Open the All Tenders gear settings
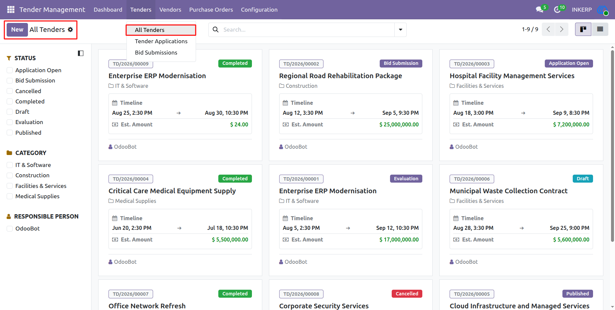The image size is (615, 310). click(70, 30)
